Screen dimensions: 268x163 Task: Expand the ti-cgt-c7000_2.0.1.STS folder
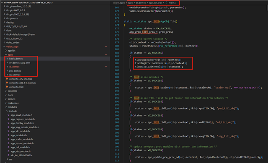point(4,14)
